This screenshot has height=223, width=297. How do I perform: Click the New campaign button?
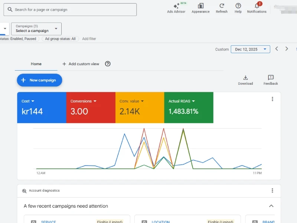pos(39,80)
